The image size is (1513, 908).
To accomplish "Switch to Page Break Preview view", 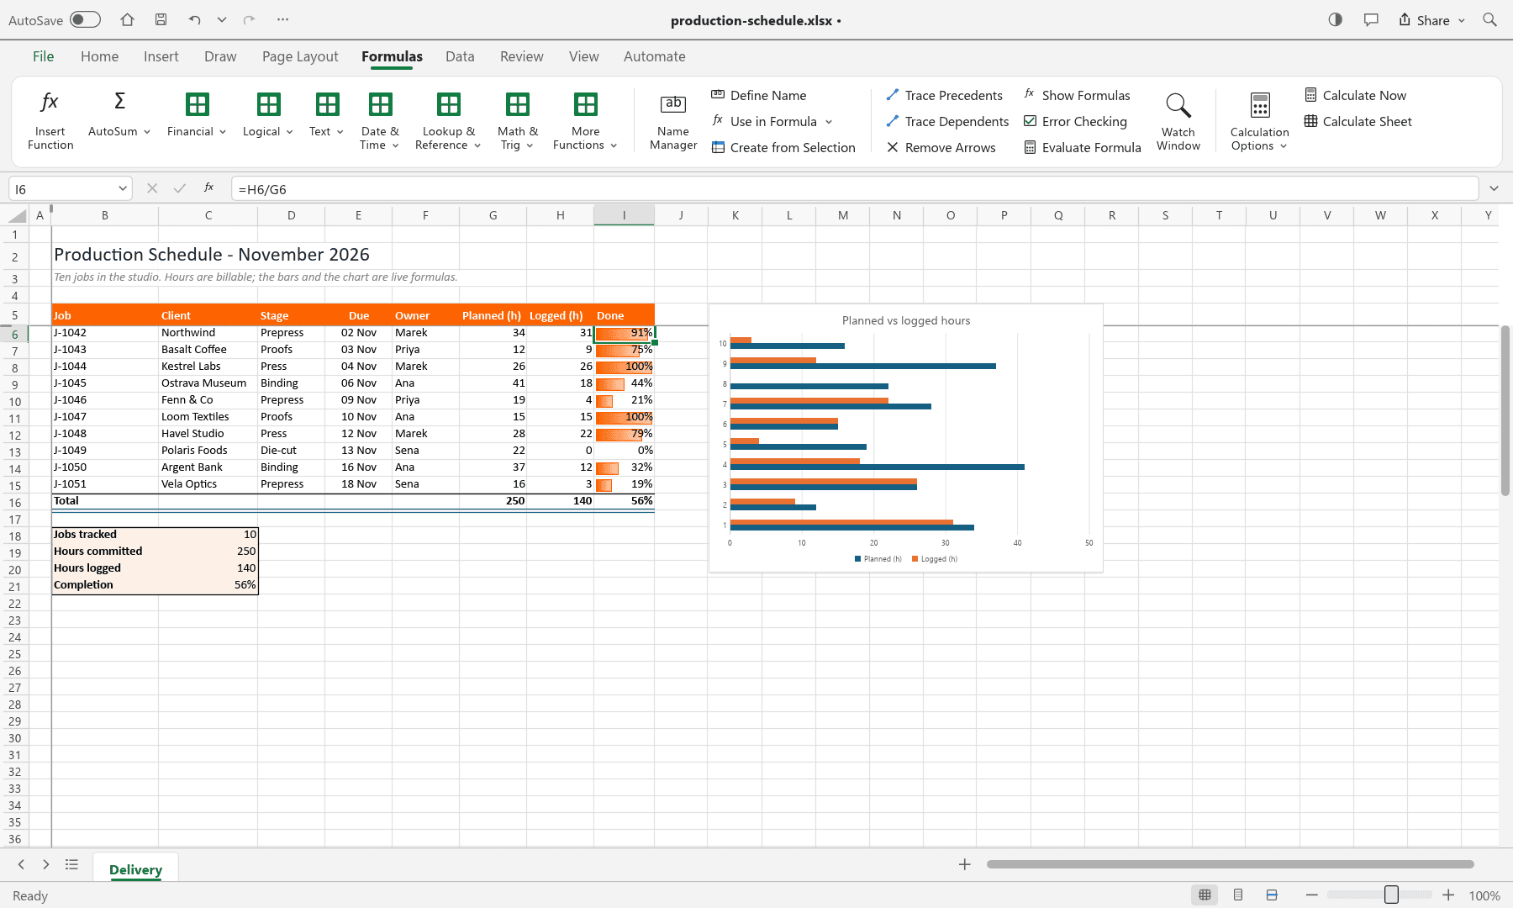I will click(1272, 895).
